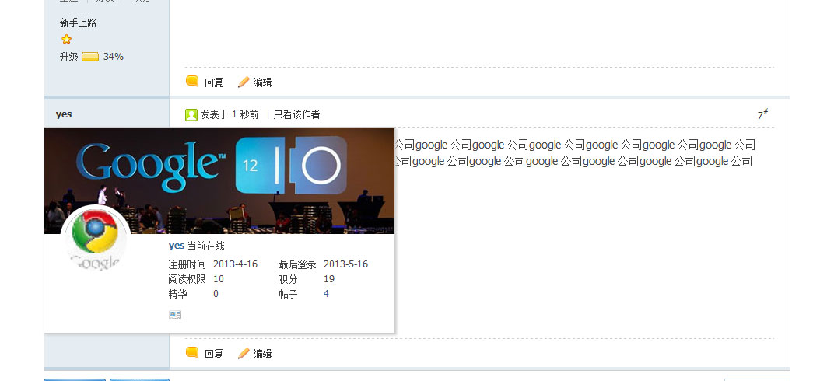Open the small profile card icon in popup
The height and width of the screenshot is (381, 813).
pyautogui.click(x=175, y=315)
